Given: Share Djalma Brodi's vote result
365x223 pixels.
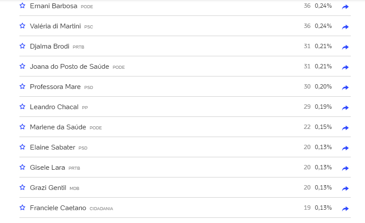Looking at the screenshot, I should [345, 47].
